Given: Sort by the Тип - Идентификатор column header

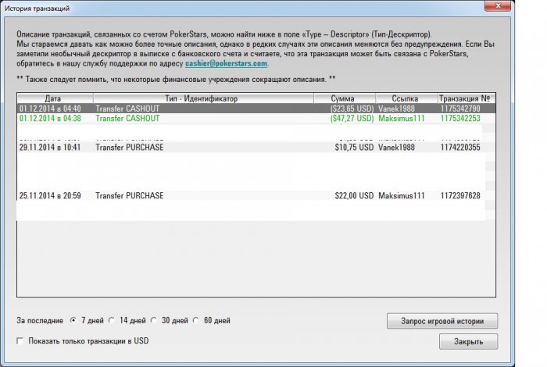Looking at the screenshot, I should [203, 98].
